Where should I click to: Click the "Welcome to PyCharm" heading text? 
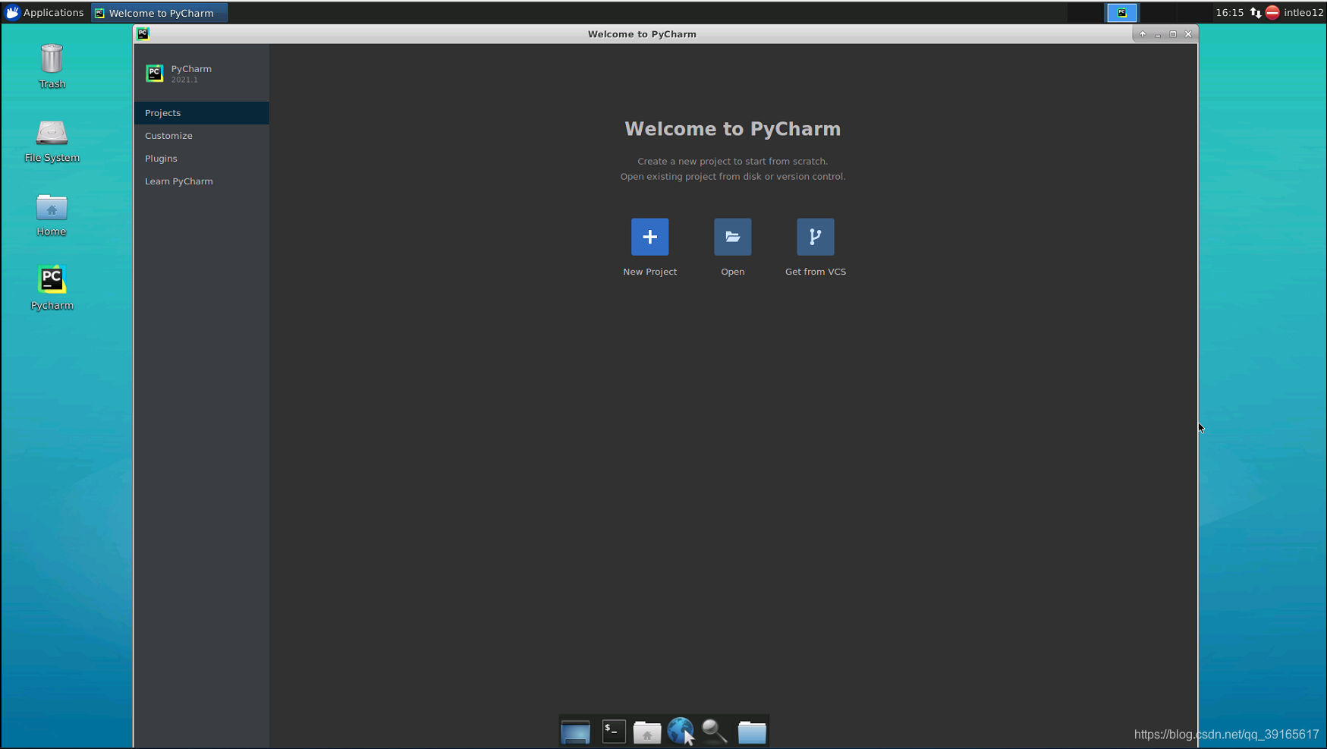(732, 129)
